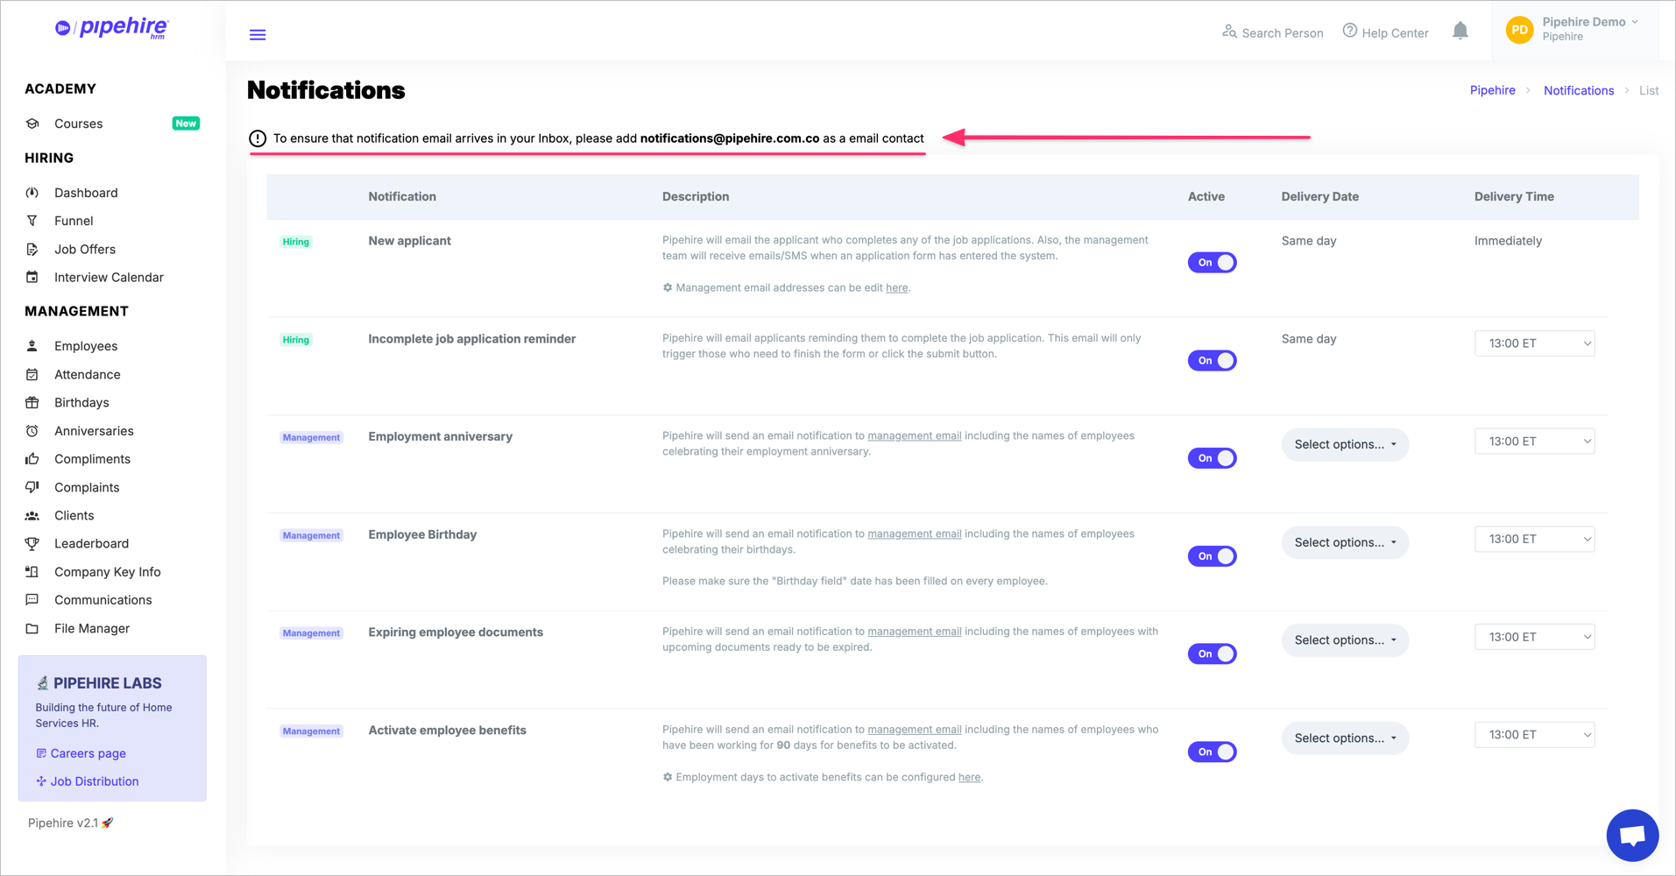This screenshot has width=1676, height=876.
Task: Click the Pipehire breadcrumb link
Action: tap(1492, 90)
